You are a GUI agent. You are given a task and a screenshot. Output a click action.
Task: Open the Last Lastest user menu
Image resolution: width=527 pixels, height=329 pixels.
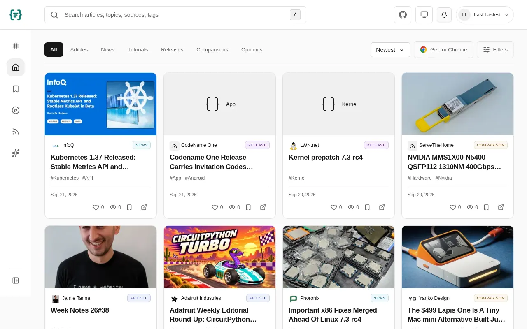[485, 15]
